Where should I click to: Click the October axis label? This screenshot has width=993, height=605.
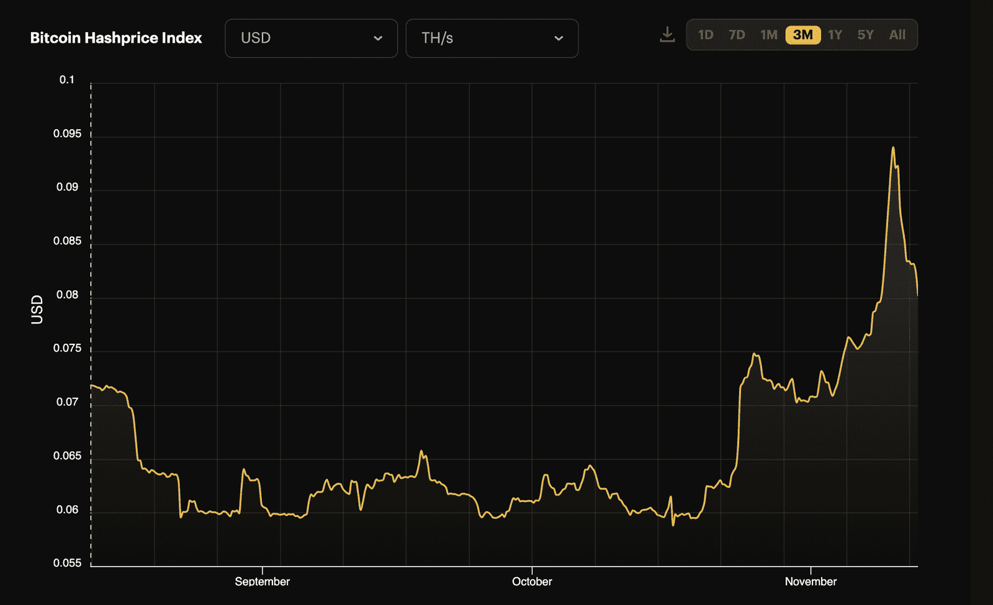click(531, 581)
